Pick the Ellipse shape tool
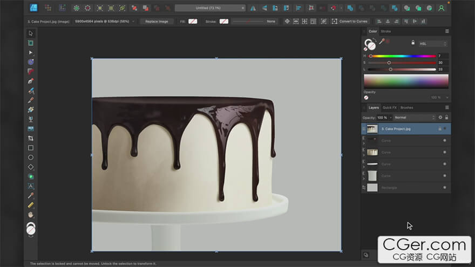Screen dimensions: 475x267 click(31, 158)
